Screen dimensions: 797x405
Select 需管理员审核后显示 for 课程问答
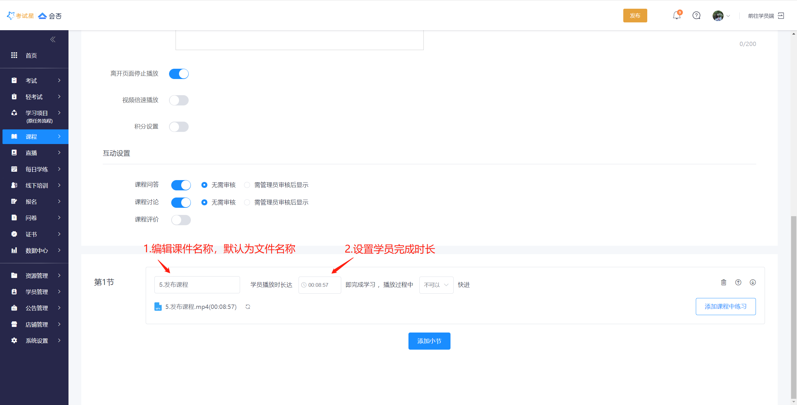(x=247, y=185)
